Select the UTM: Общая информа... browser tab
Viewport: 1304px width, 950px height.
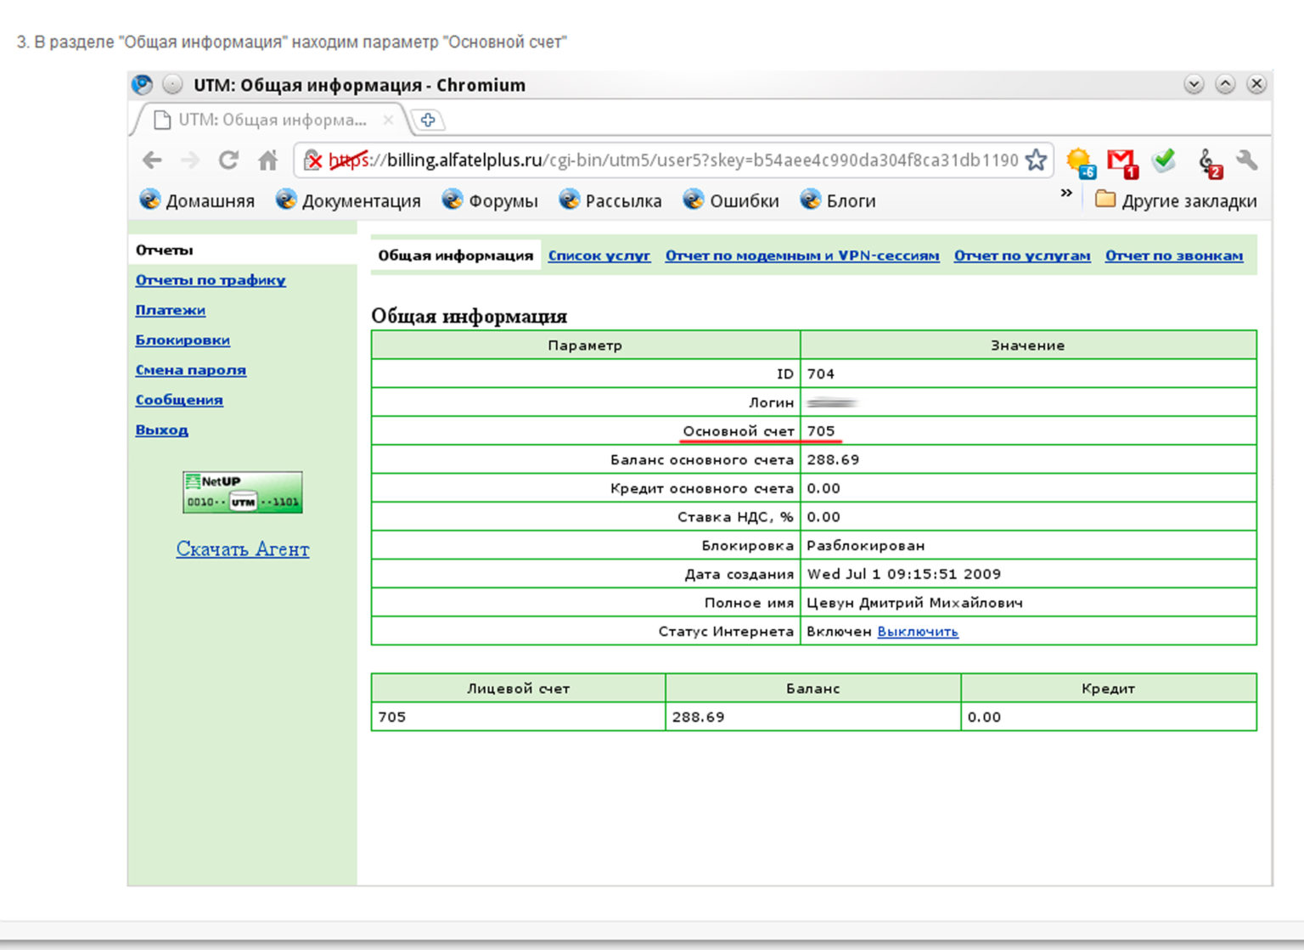point(270,120)
